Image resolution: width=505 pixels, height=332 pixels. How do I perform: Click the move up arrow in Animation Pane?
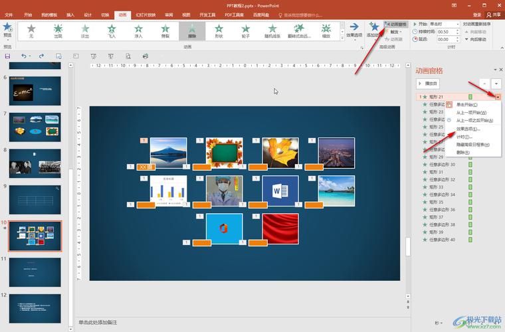tap(484, 84)
